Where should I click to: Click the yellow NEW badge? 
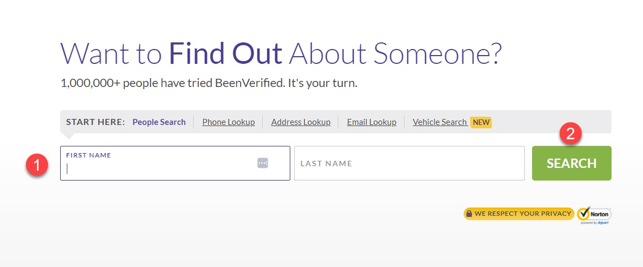[x=481, y=122]
